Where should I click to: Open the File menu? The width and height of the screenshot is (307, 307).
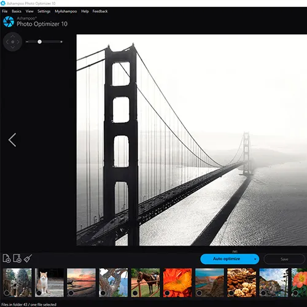5,11
